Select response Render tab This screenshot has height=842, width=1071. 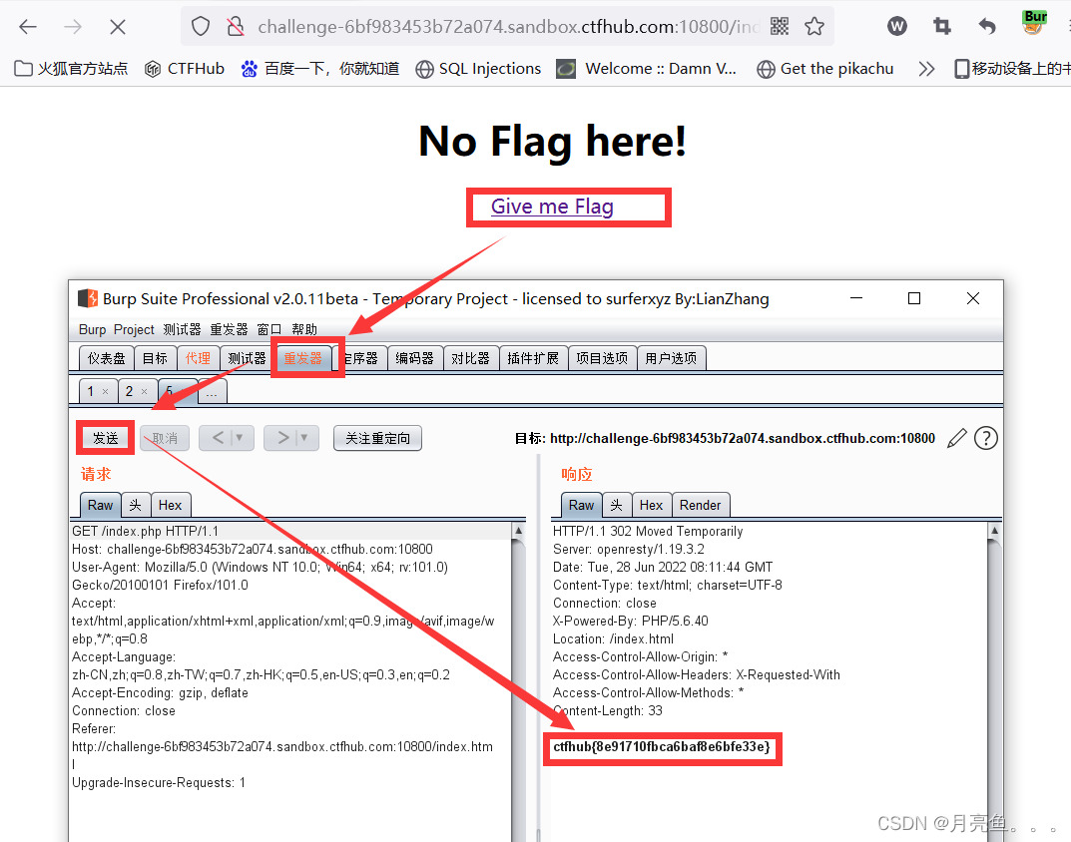click(x=700, y=506)
